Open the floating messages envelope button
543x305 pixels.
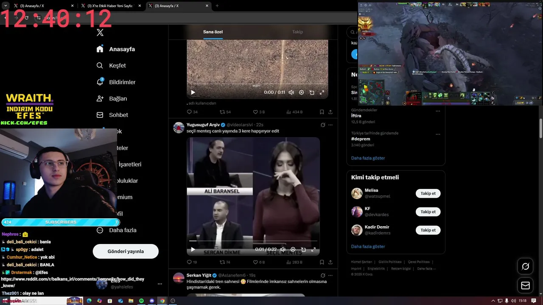pyautogui.click(x=525, y=286)
